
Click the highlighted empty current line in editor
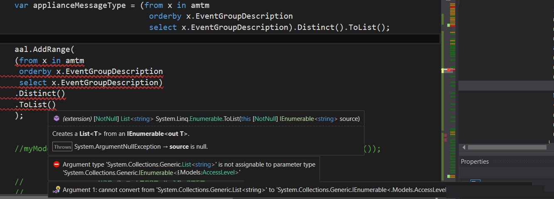(x=208, y=39)
